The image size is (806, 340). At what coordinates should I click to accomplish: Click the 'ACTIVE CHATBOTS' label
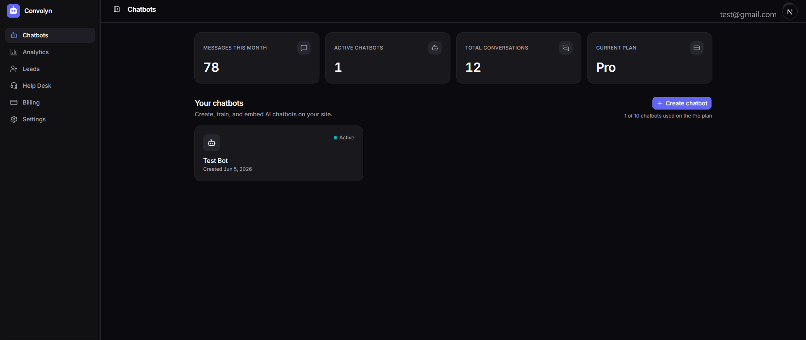coord(359,48)
